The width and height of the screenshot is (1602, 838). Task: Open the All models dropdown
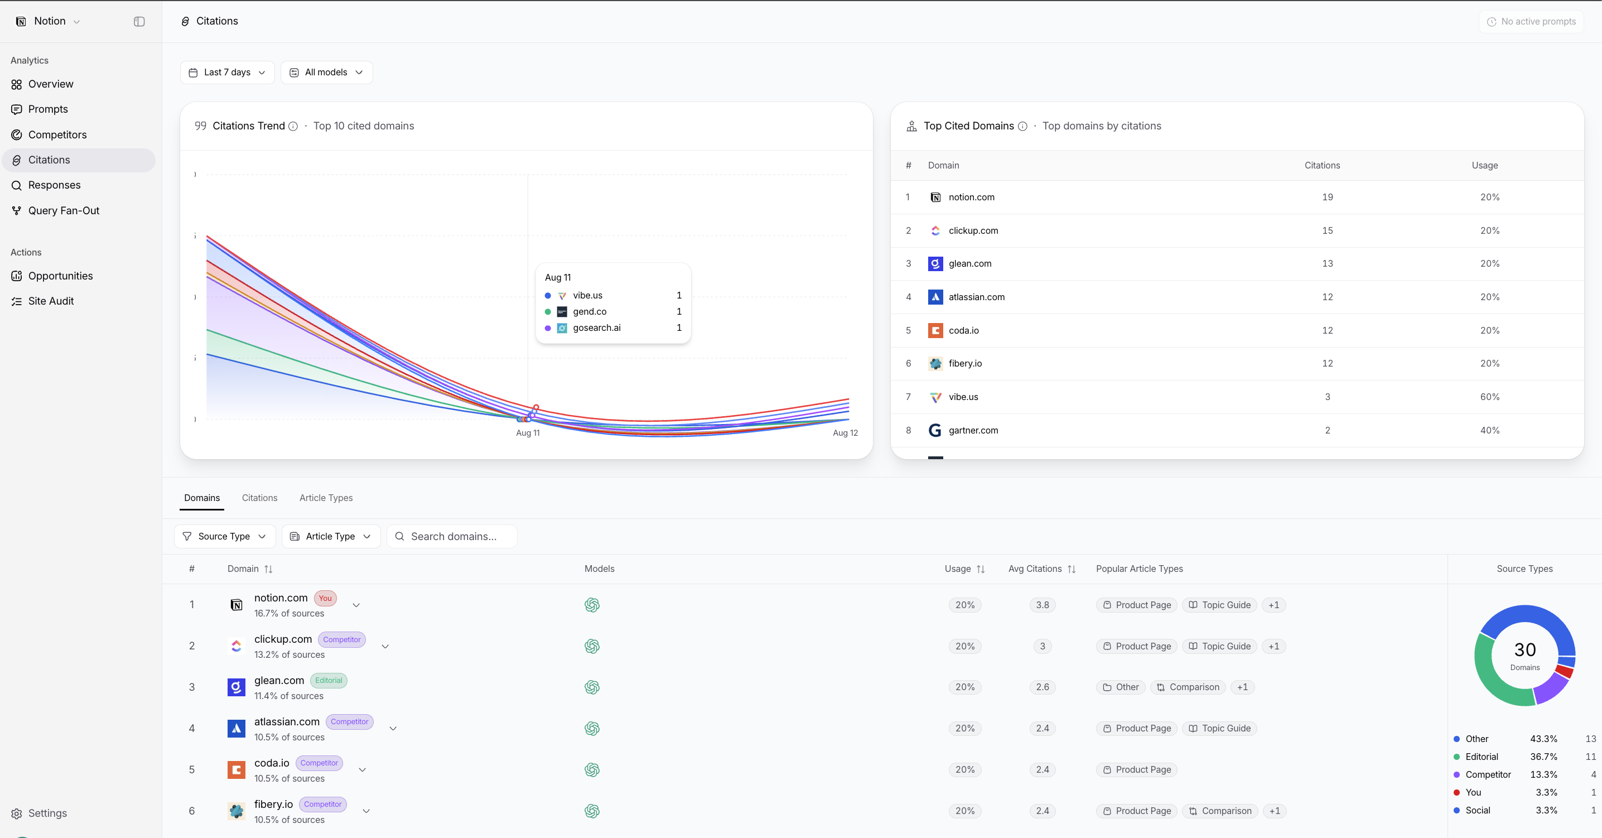326,72
